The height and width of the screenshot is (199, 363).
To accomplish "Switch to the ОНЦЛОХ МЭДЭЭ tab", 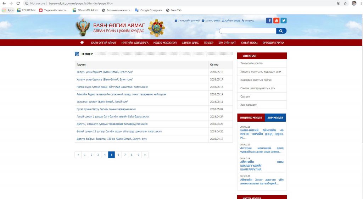I will click(251, 118).
